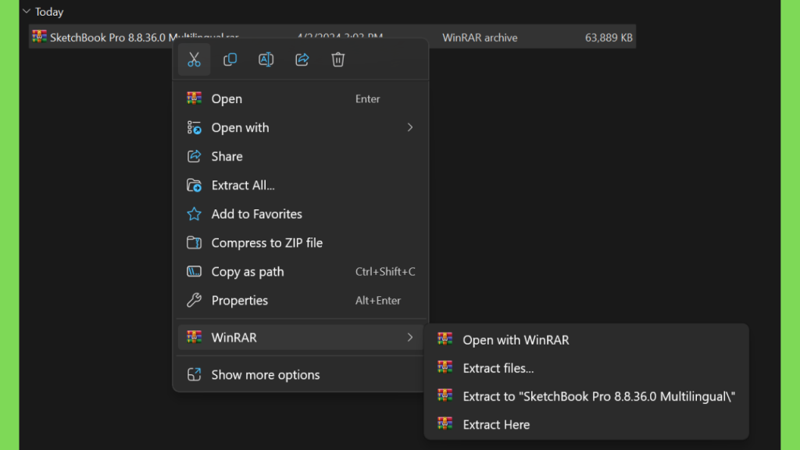Select the WinRAR menu entry
Viewport: 800px width, 450px height.
[301, 337]
